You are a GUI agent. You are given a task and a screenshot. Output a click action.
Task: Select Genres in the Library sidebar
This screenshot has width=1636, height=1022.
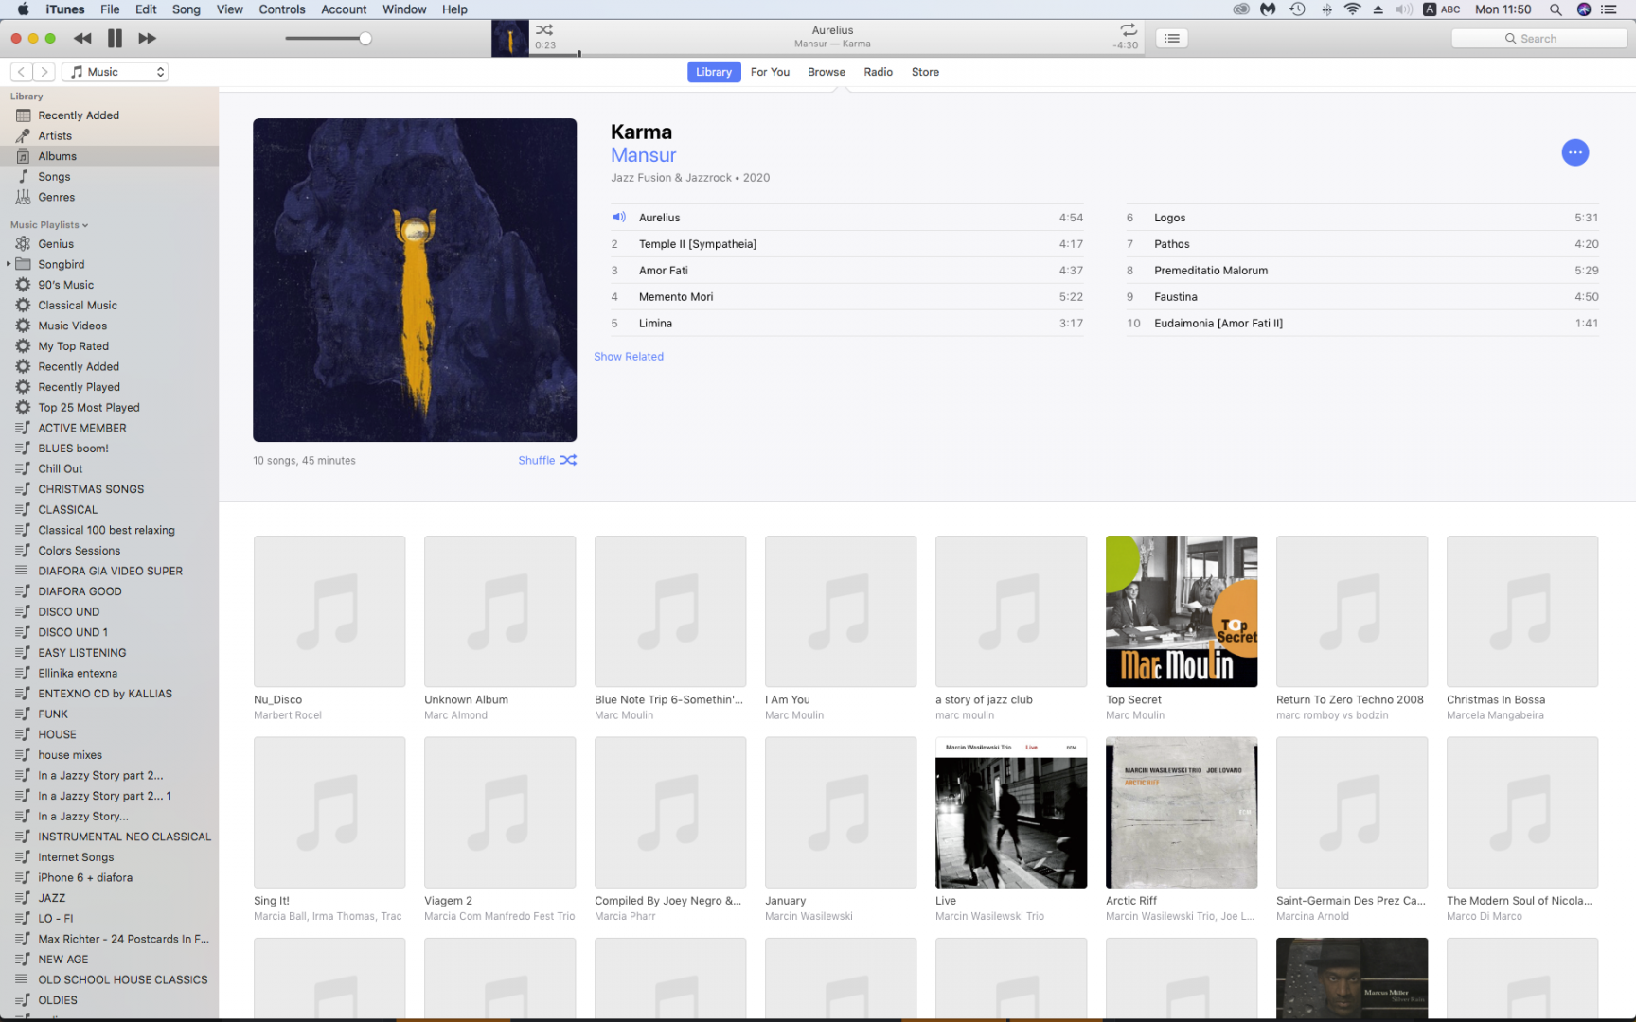pos(56,198)
